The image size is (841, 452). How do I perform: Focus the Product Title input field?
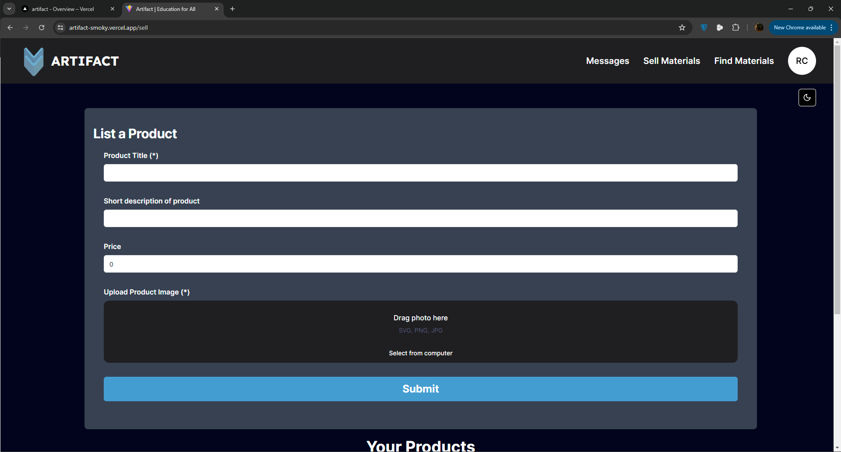point(420,173)
